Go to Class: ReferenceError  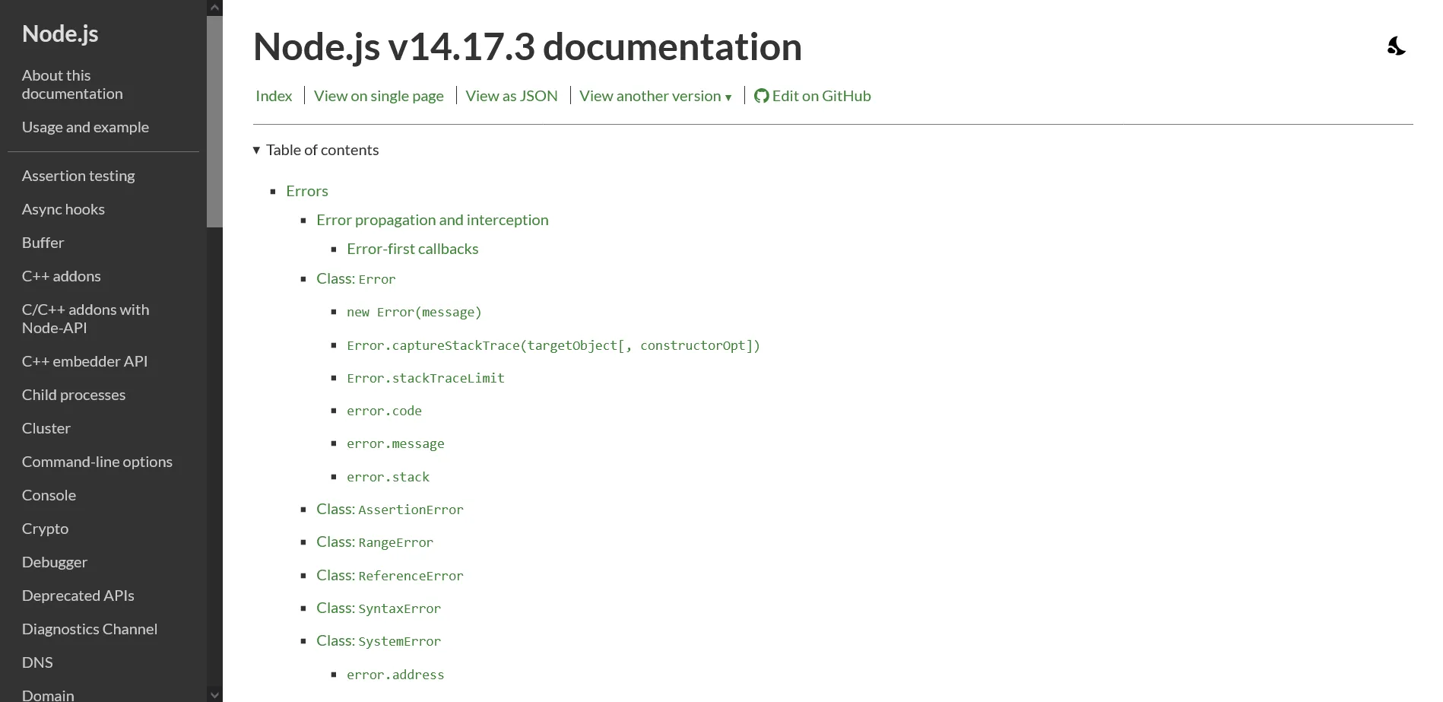[390, 575]
